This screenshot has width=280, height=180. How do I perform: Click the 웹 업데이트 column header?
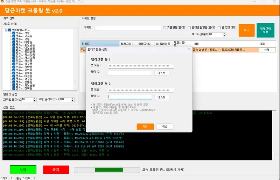[x=163, y=44]
